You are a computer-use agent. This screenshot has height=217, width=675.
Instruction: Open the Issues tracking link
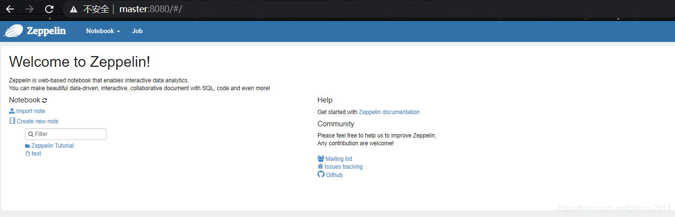click(x=344, y=167)
